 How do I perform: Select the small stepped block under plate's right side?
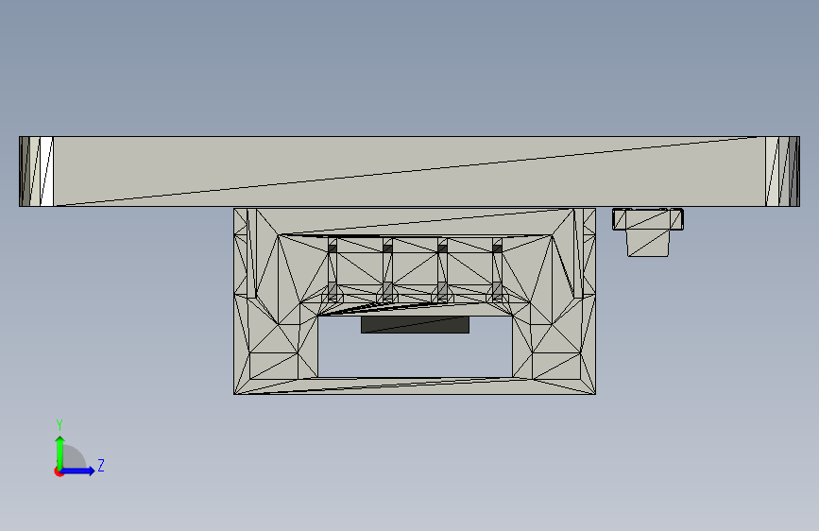pyautogui.click(x=648, y=232)
